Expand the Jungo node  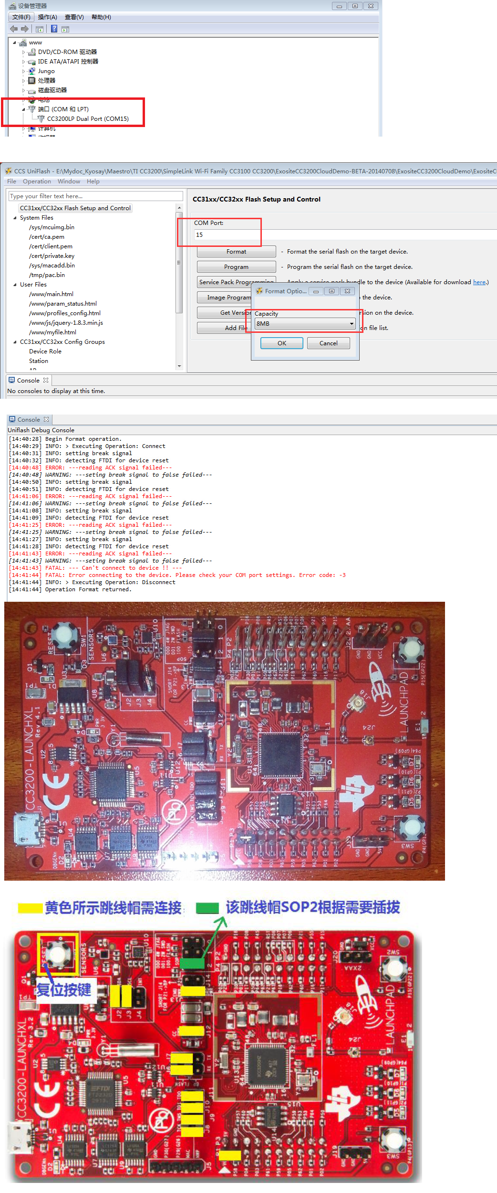[24, 71]
